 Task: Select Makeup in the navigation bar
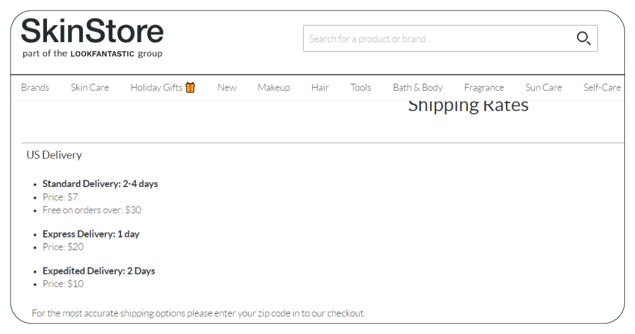(x=274, y=87)
